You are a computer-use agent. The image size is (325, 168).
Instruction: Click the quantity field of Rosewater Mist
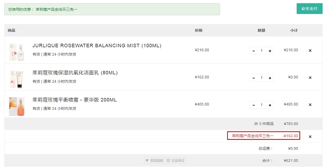click(x=262, y=51)
